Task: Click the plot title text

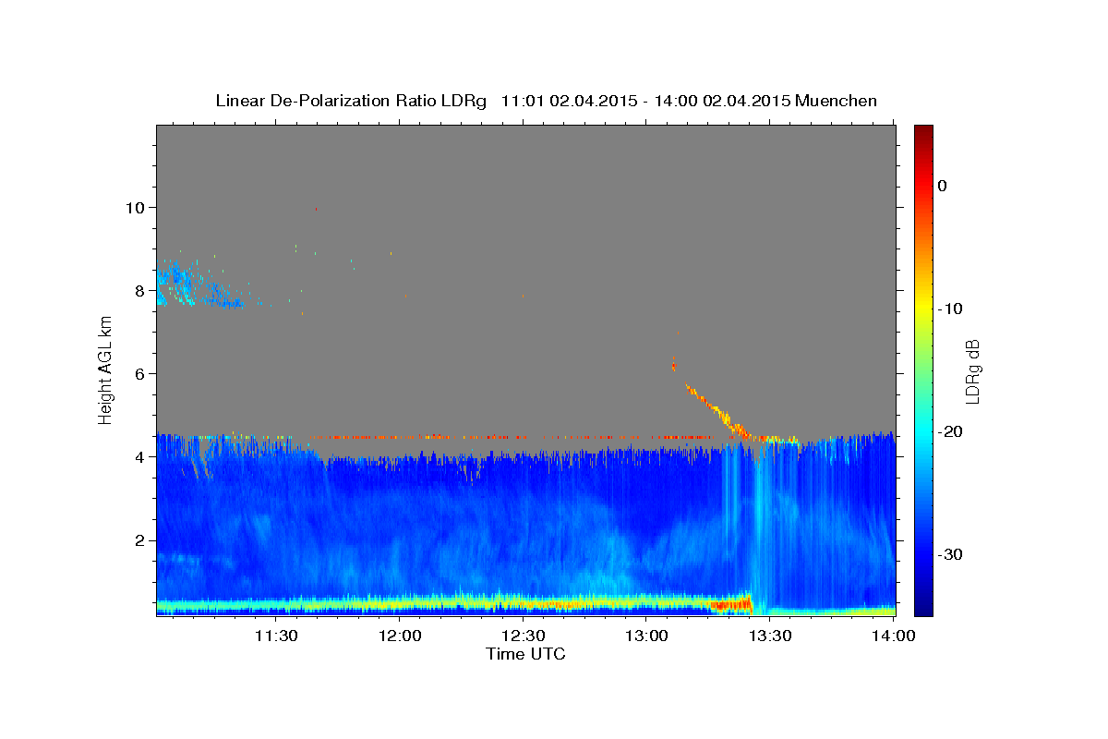Action: coord(546,101)
